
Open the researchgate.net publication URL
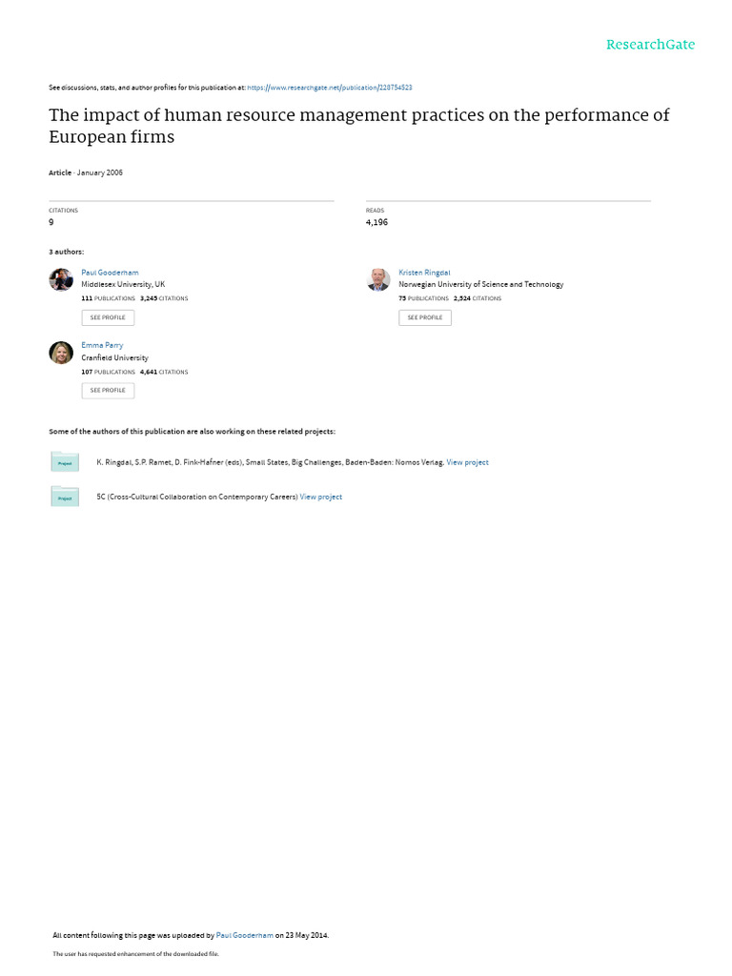[x=329, y=87]
